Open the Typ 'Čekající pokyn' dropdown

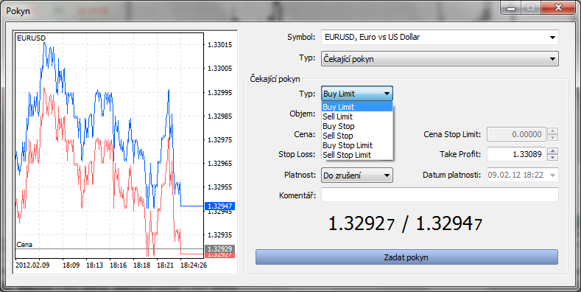point(440,59)
